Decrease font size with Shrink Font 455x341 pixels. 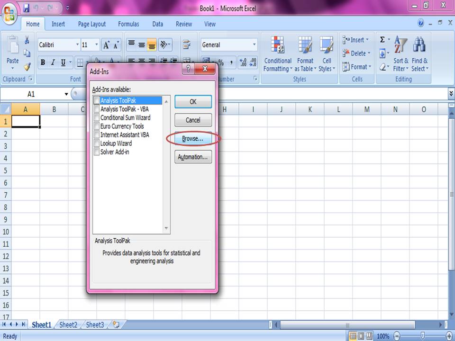[x=116, y=45]
